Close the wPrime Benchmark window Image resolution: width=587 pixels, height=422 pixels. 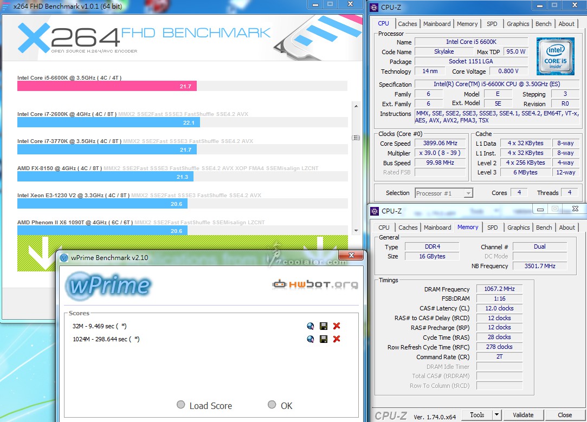351,256
